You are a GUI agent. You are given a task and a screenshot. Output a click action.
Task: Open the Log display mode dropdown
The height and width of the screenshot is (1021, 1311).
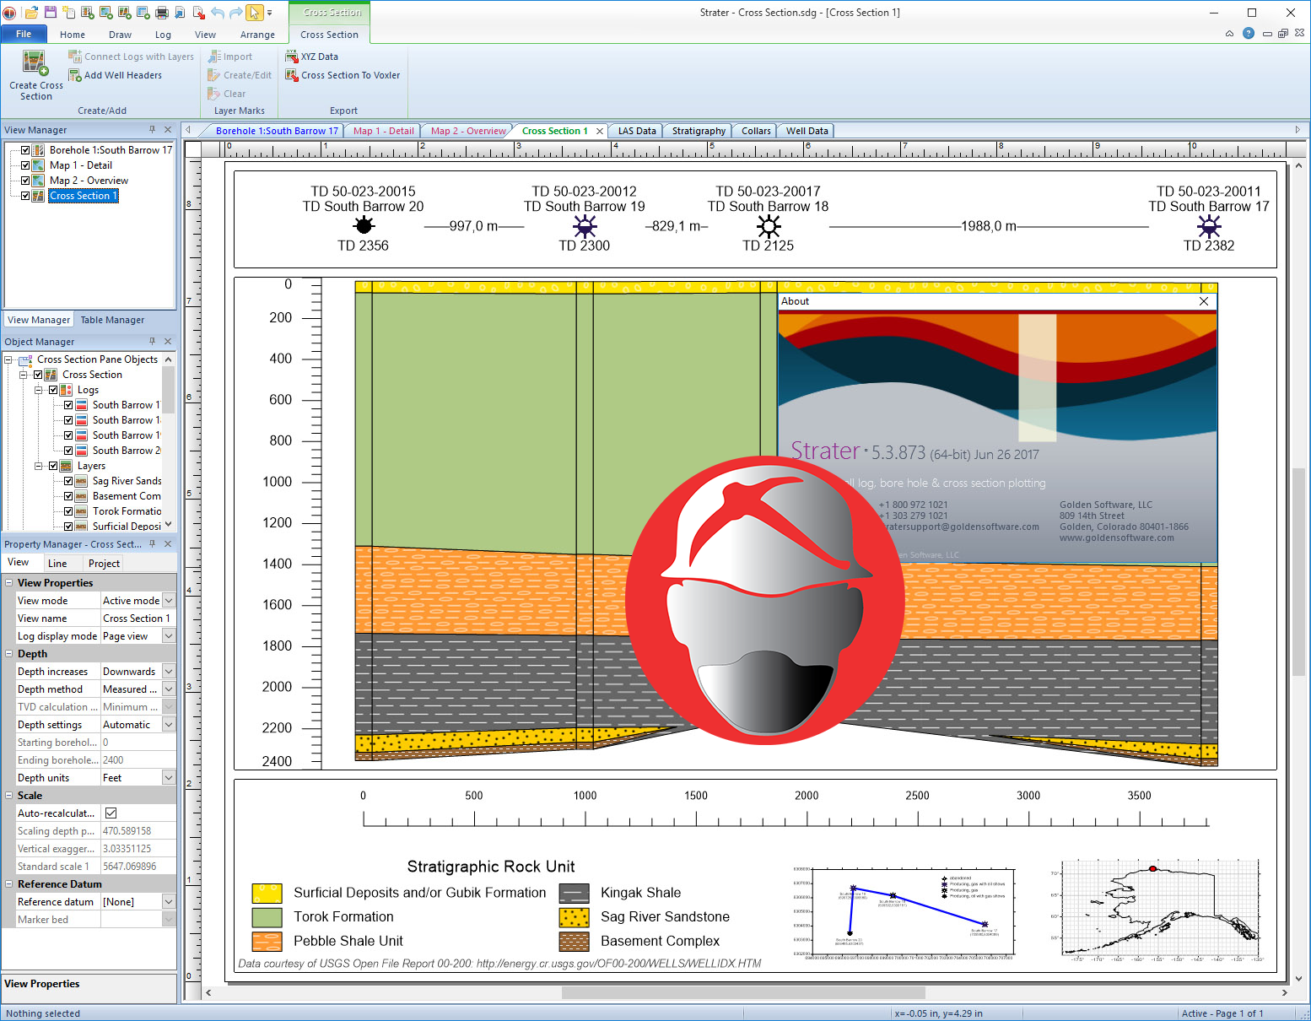169,636
